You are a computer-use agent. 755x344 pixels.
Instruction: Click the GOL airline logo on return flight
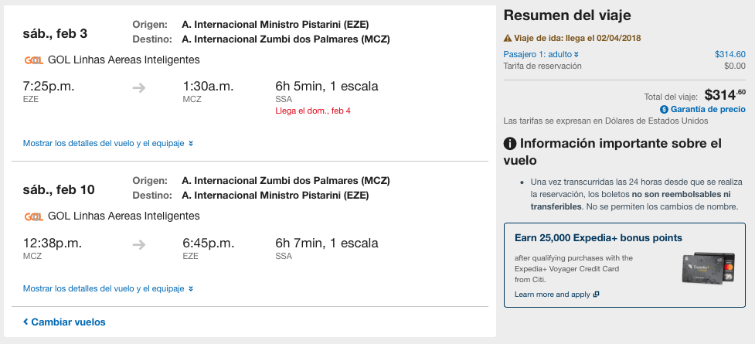click(x=34, y=216)
